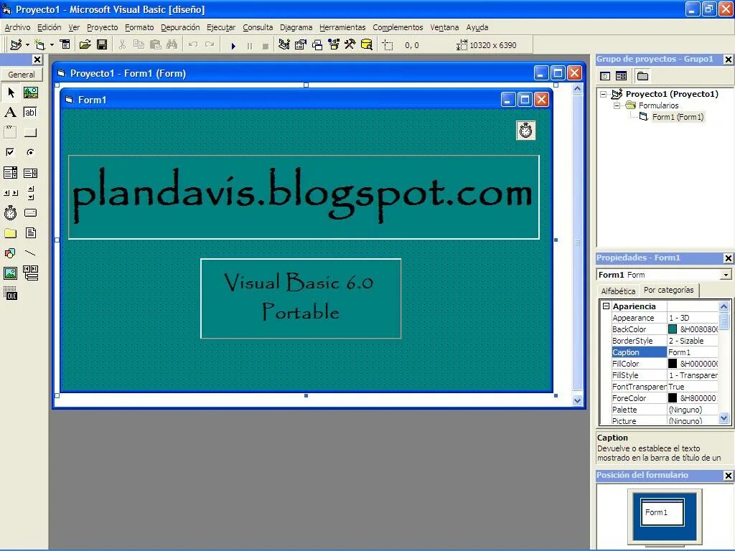Open the Properties Window toolbar icon
Viewport: 735px width, 551px height.
click(301, 45)
